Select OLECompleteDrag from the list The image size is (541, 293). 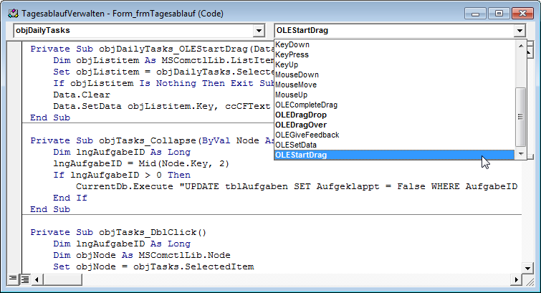[x=306, y=105]
